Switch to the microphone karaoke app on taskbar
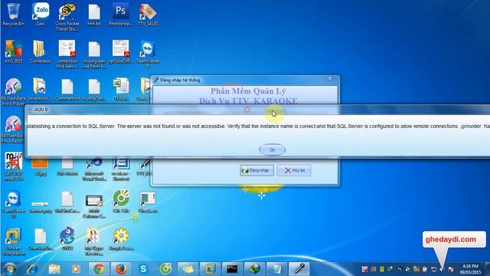 coord(299,269)
